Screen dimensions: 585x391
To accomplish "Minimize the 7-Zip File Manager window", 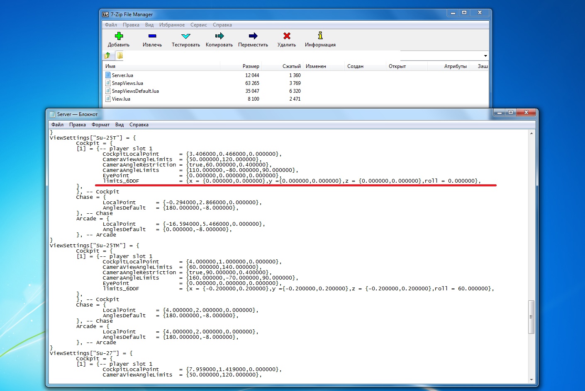I will pyautogui.click(x=453, y=13).
